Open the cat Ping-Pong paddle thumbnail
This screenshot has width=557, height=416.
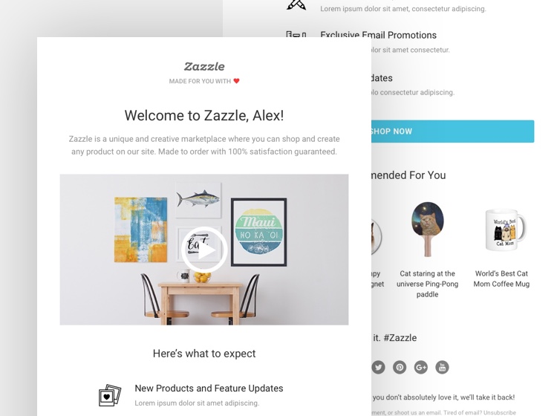427,229
